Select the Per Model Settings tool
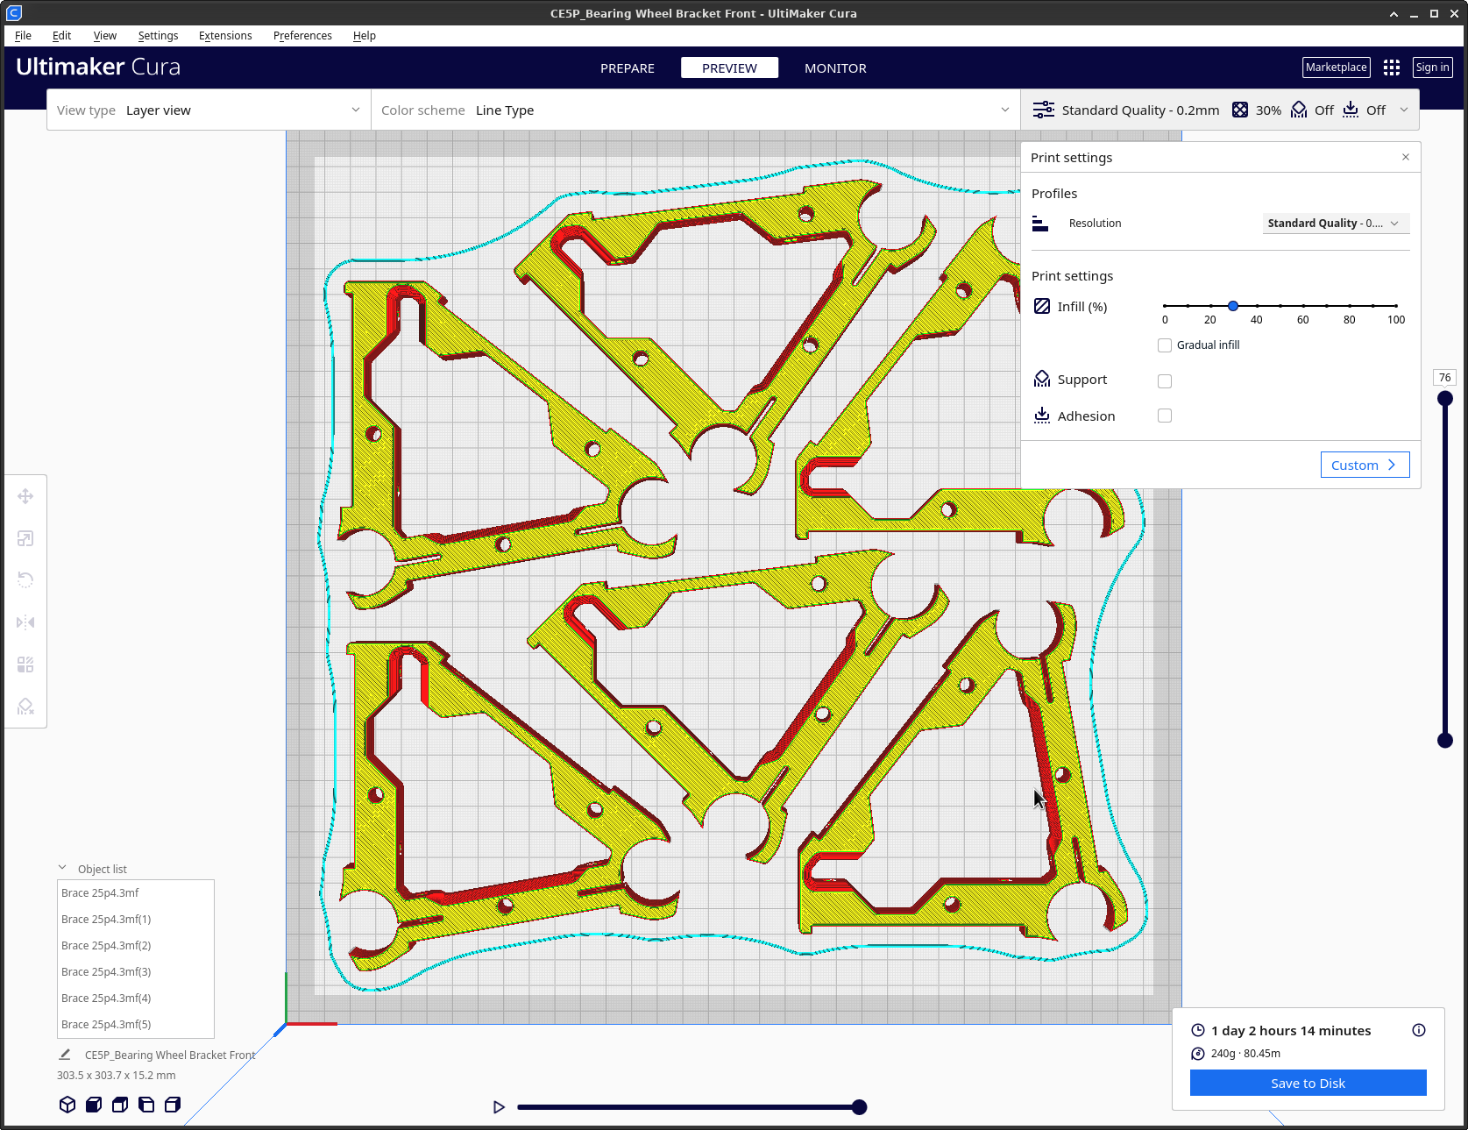Screen dimensions: 1468x1130 25,664
